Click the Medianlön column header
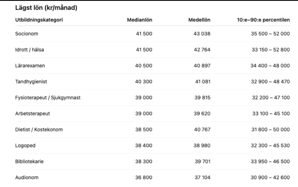Viewport: 298px width, 187px height. click(139, 20)
